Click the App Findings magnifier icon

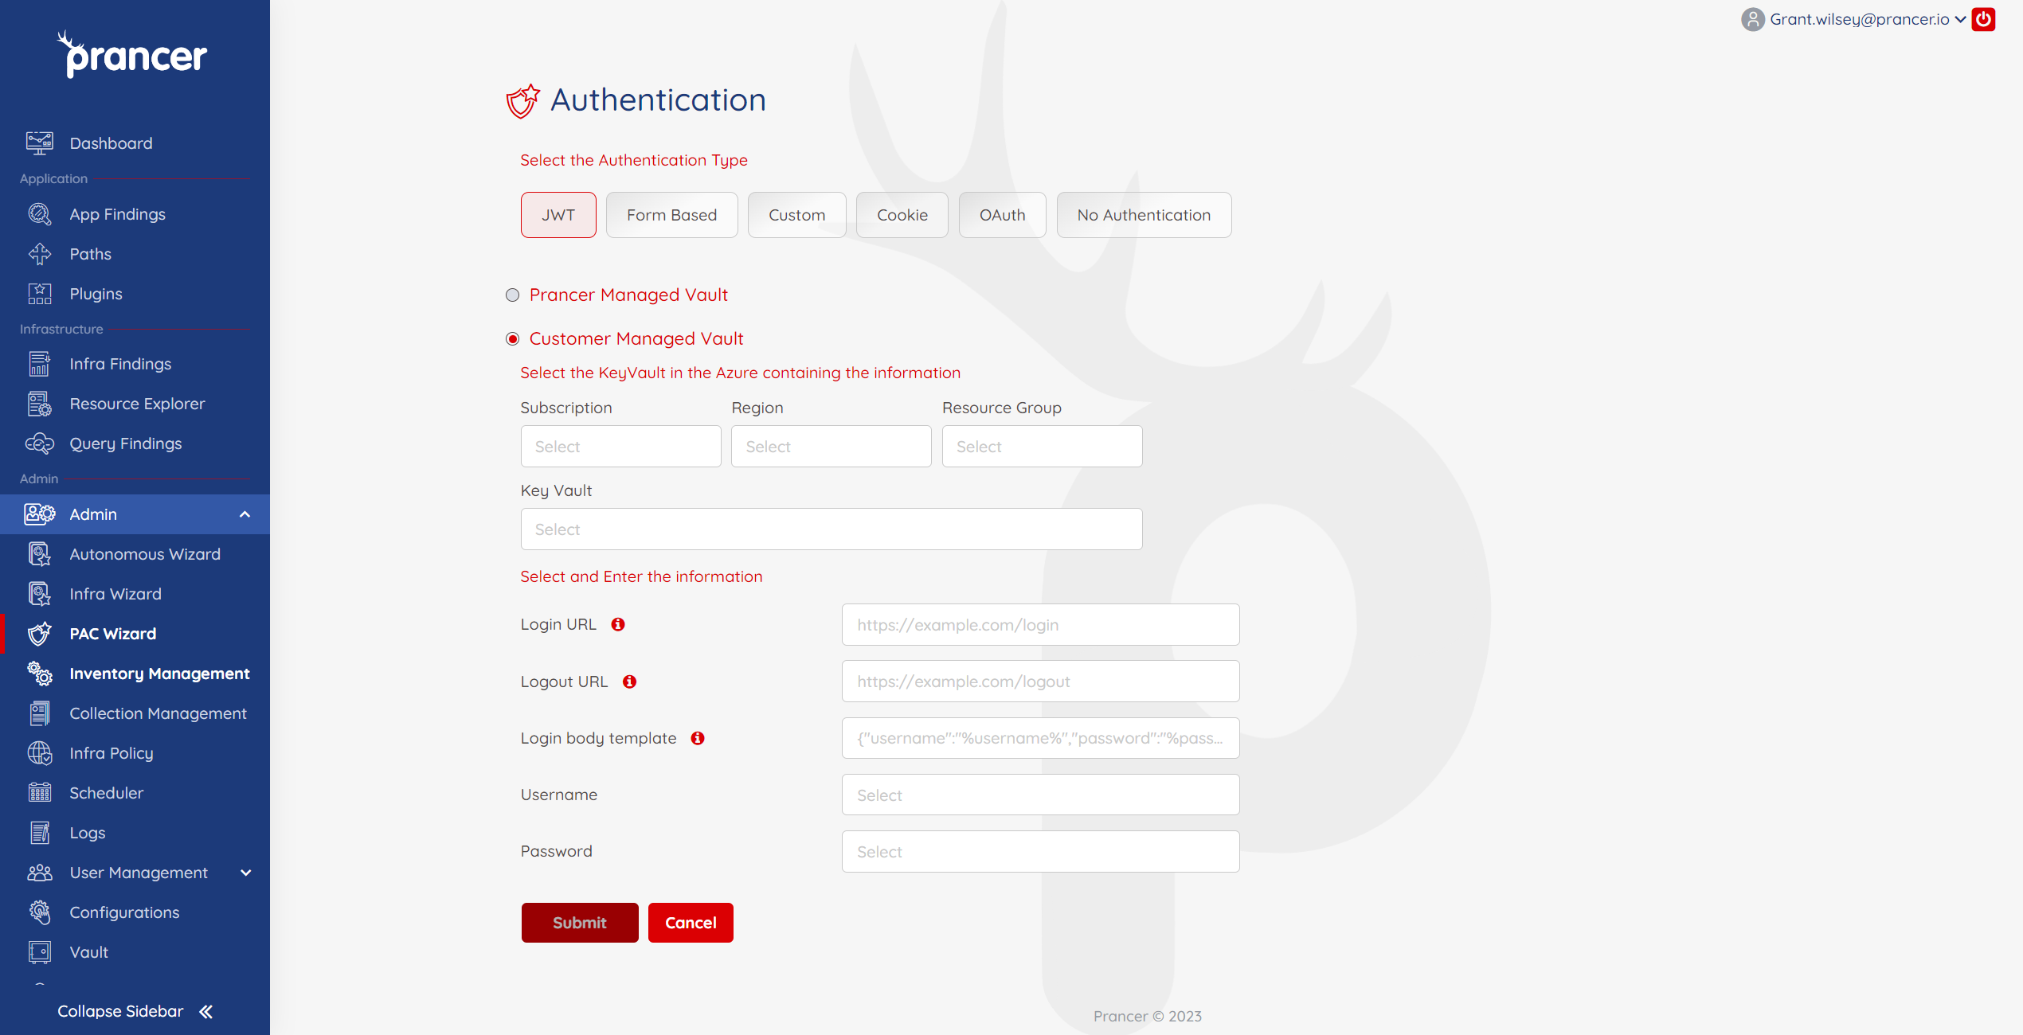(x=39, y=214)
